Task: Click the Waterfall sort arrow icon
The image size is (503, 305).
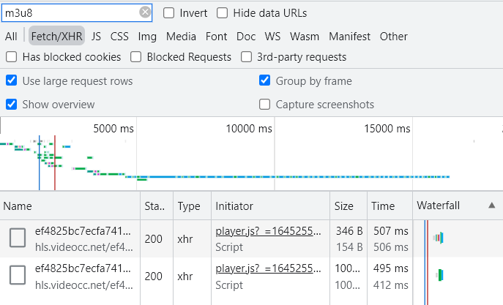Action: pyautogui.click(x=491, y=206)
